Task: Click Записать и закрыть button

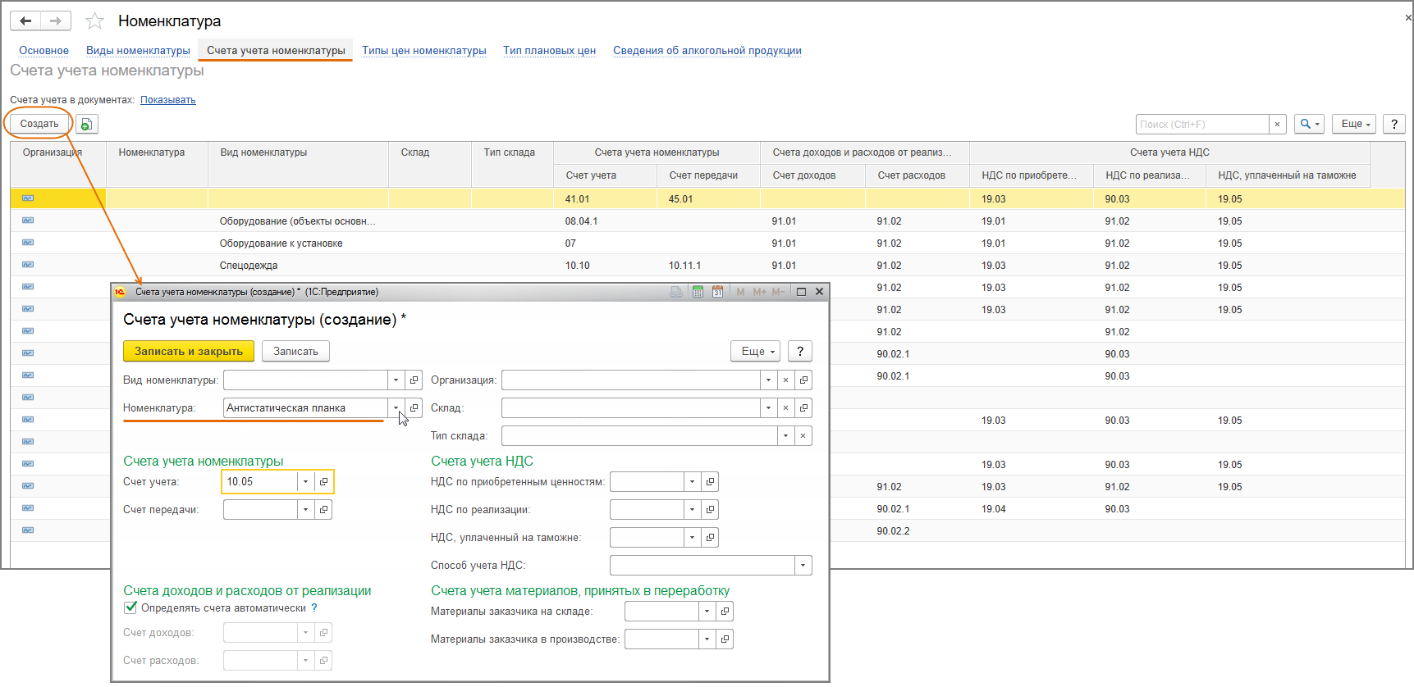Action: pos(189,351)
